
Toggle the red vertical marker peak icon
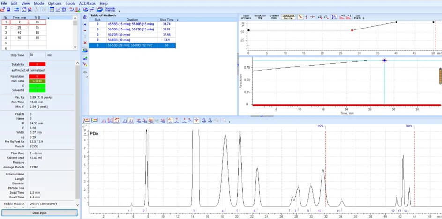click(x=196, y=120)
